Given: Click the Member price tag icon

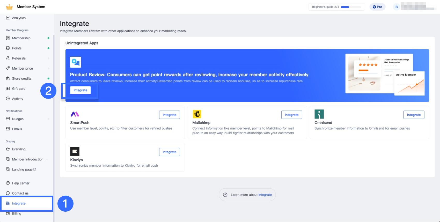Looking at the screenshot, I should point(8,68).
